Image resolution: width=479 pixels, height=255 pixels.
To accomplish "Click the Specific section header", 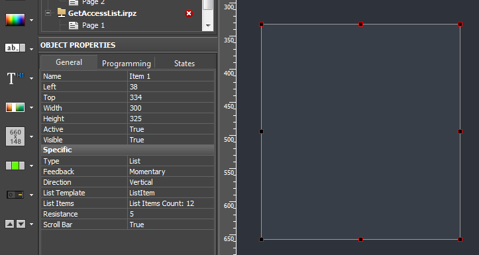I will click(x=127, y=150).
